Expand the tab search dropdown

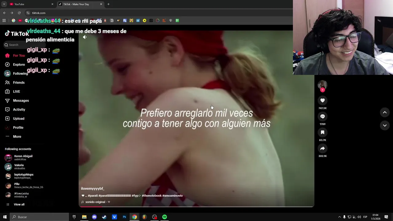[4, 4]
